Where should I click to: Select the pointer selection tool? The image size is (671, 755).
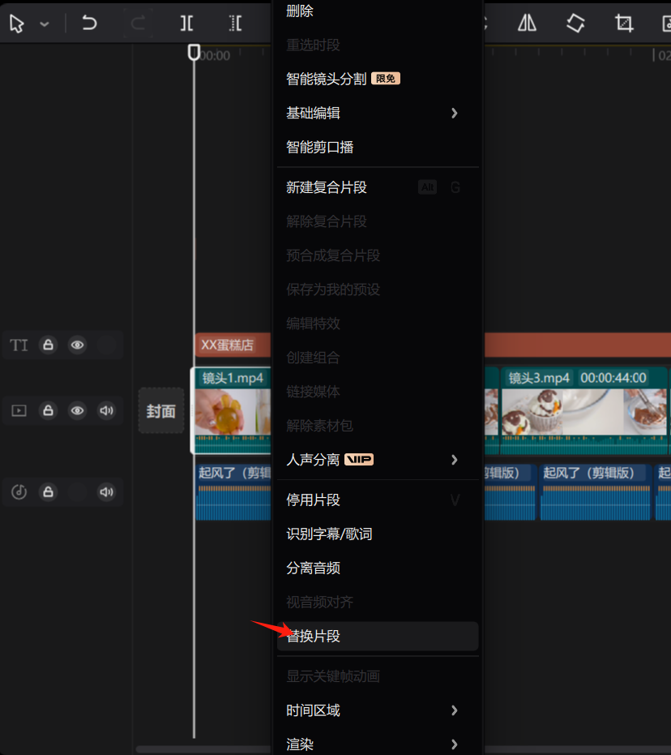[17, 23]
